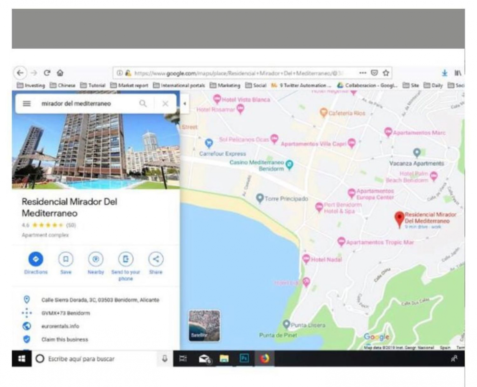
Task: Click the site info icon beside the URL
Action: pyautogui.click(x=119, y=73)
